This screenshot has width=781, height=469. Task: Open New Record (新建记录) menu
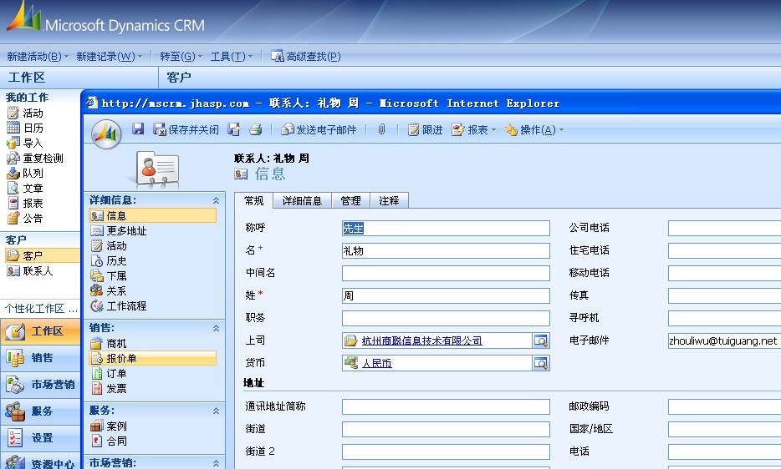click(x=109, y=56)
